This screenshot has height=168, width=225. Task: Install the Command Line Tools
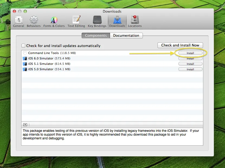point(190,53)
